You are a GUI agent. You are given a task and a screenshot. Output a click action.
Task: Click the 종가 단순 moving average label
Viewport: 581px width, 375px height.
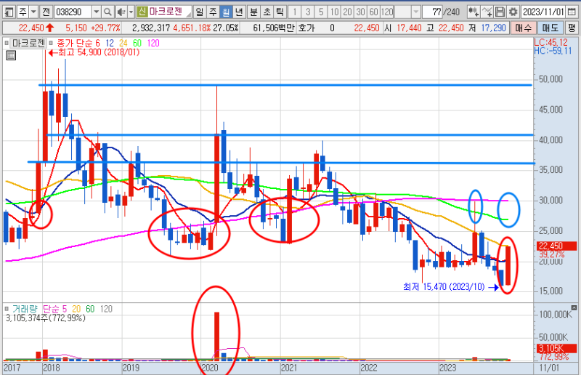click(x=74, y=43)
